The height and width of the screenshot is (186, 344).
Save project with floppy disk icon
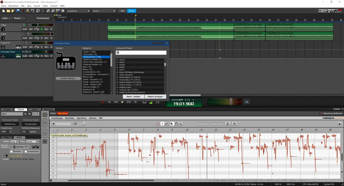click(18, 11)
